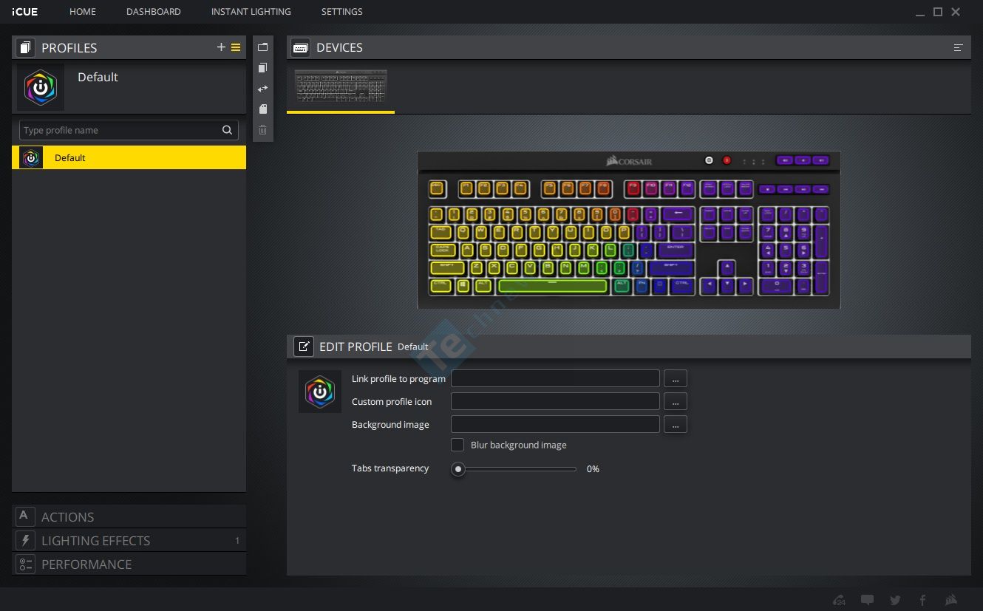Screen dimensions: 983x611
Task: Open the Devices panel options menu
Action: pyautogui.click(x=959, y=48)
